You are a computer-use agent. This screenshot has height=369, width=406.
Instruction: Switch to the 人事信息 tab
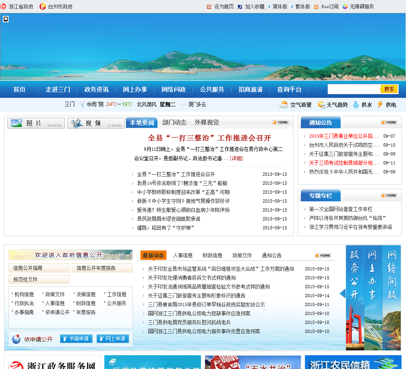(x=183, y=255)
